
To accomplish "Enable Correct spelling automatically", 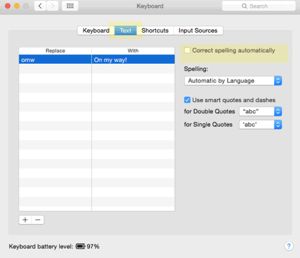I will [x=187, y=50].
